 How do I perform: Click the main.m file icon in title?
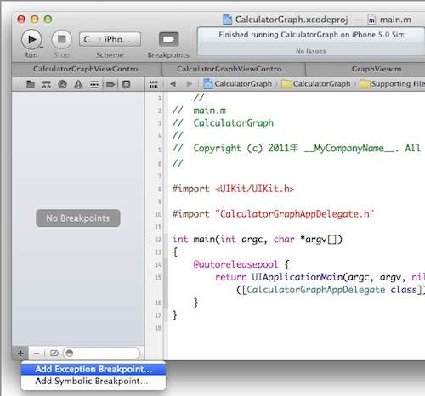click(x=371, y=20)
